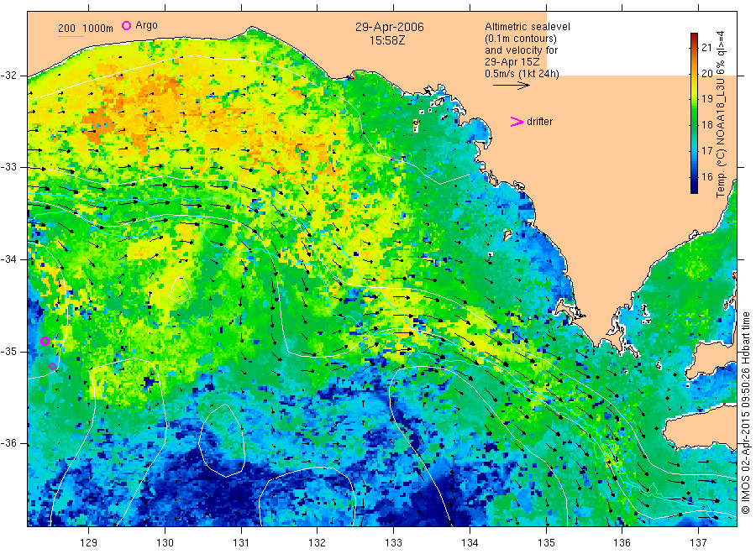The height and width of the screenshot is (554, 756).
Task: Click the '0.5m/s (1kt 24h)' label
Action: coord(522,74)
